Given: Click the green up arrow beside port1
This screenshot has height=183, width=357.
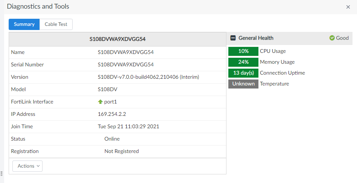Looking at the screenshot, I should 100,102.
